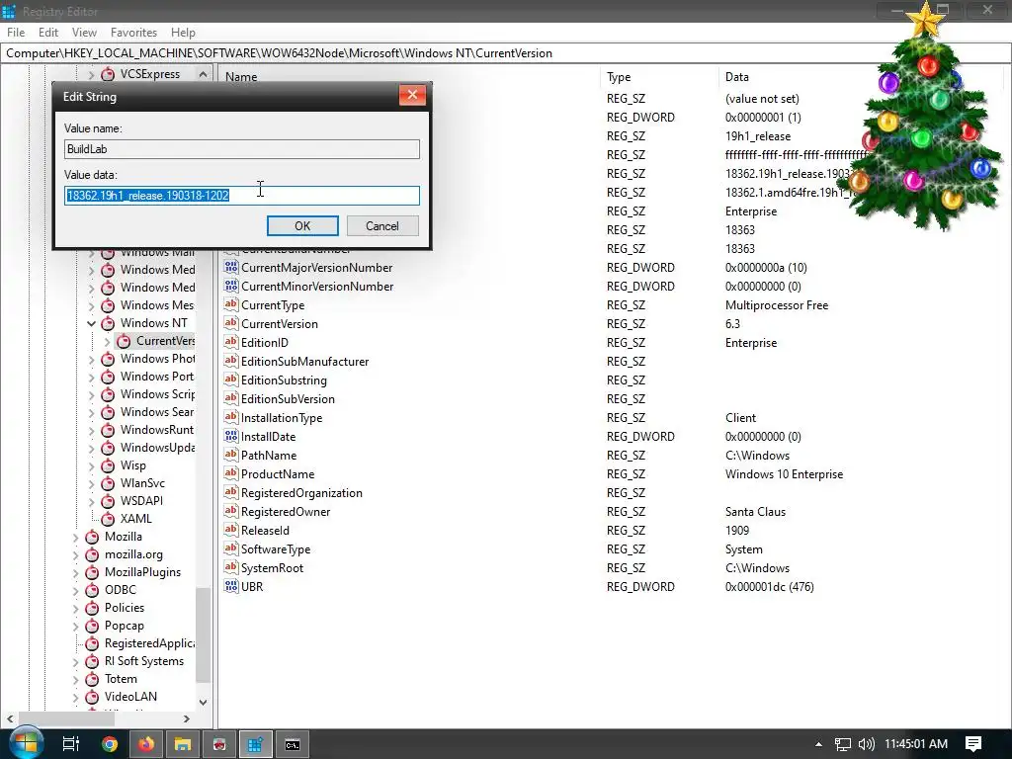1012x759 pixels.
Task: Show hidden tray icons
Action: [818, 744]
